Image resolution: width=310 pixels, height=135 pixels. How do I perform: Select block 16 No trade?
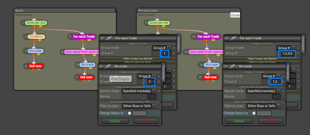pos(212,65)
